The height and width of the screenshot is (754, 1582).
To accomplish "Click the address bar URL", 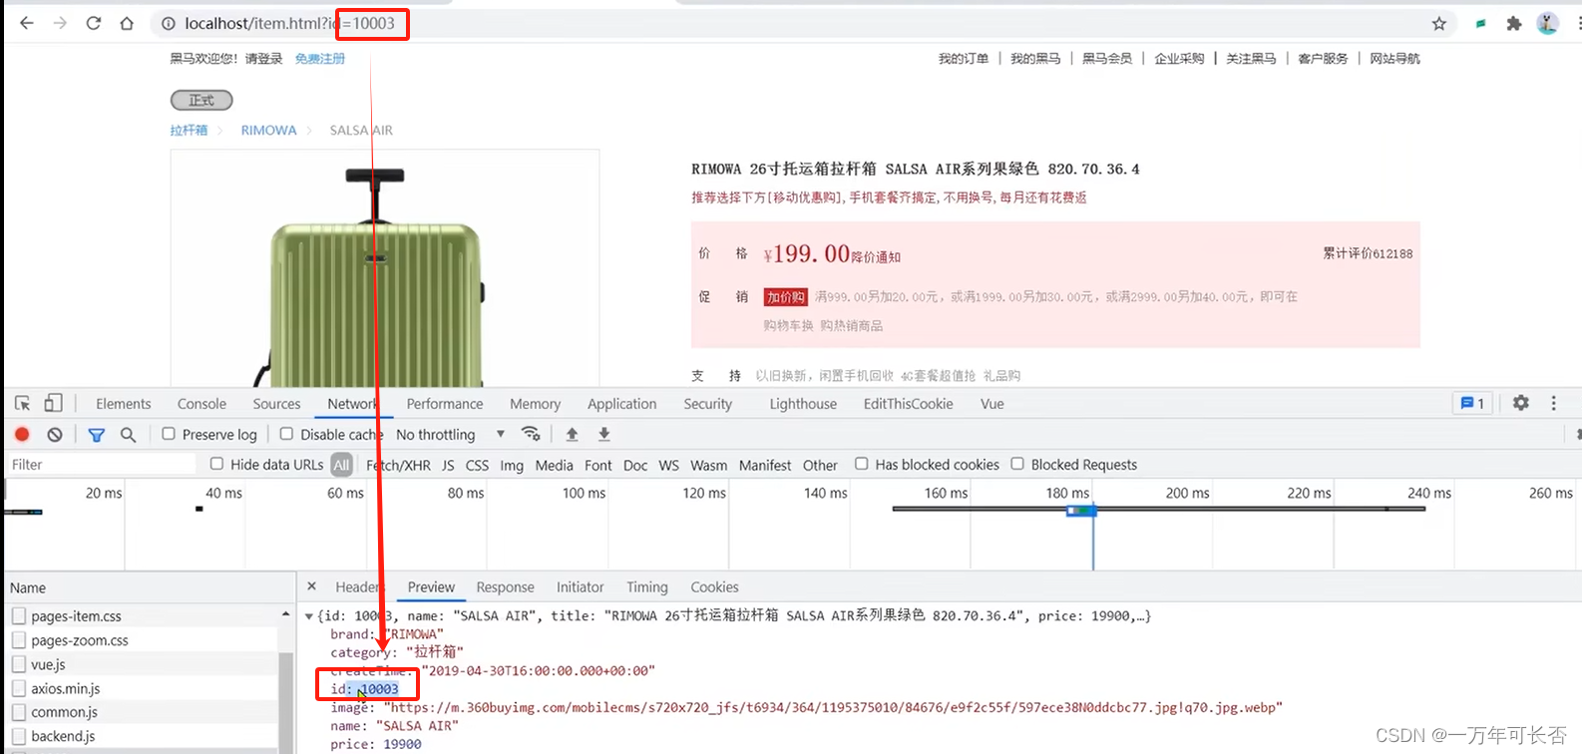I will tap(289, 24).
